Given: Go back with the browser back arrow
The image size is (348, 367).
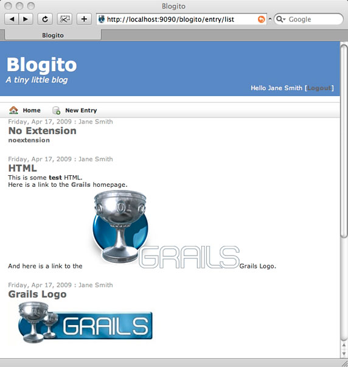Looking at the screenshot, I should coord(12,19).
